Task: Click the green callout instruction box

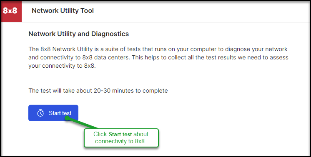Action: click(x=121, y=138)
